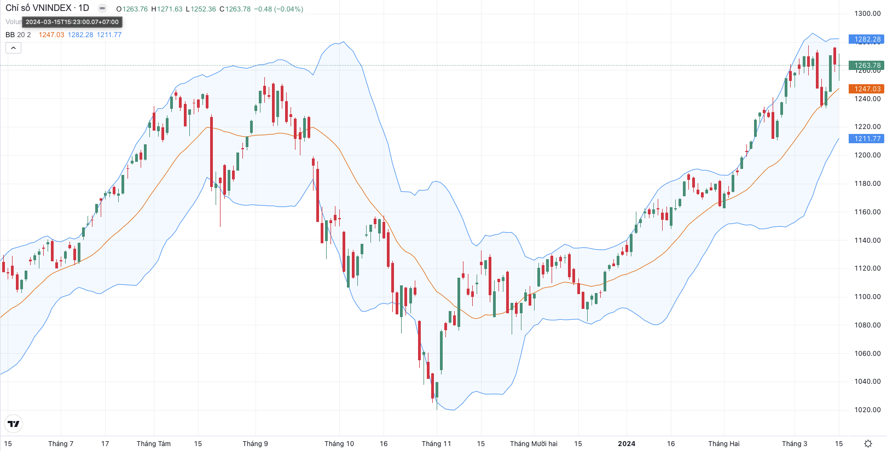Click the Tháng Hai time axis label
Screen dimensions: 887x451
724,444
